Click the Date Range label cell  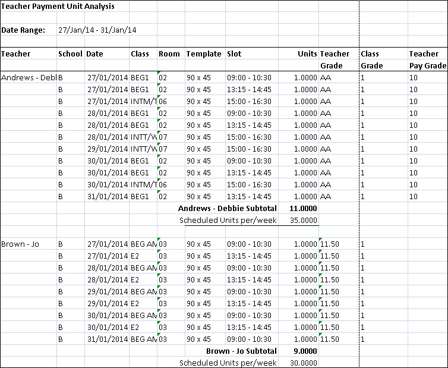[x=23, y=30]
